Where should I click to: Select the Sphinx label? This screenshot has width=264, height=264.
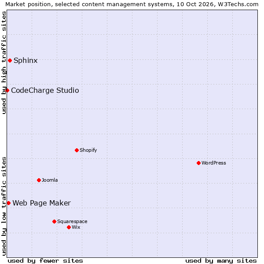click(26, 61)
